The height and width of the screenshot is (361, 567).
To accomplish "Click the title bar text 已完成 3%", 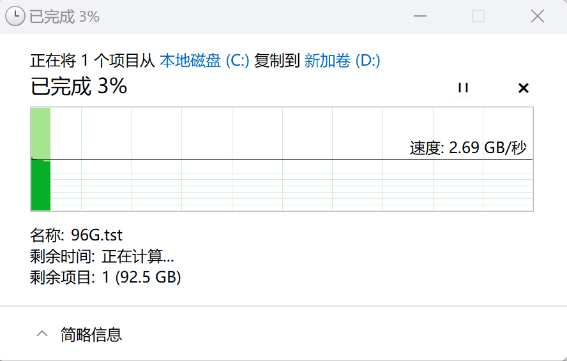I will (x=64, y=17).
